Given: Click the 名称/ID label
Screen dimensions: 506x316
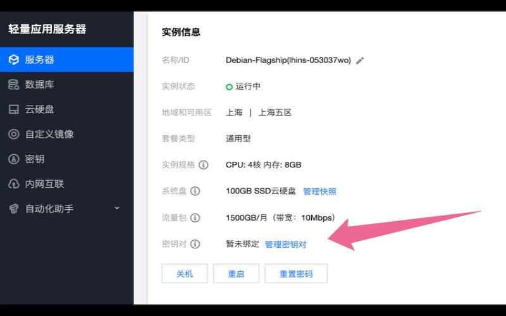Looking at the screenshot, I should click(175, 60).
